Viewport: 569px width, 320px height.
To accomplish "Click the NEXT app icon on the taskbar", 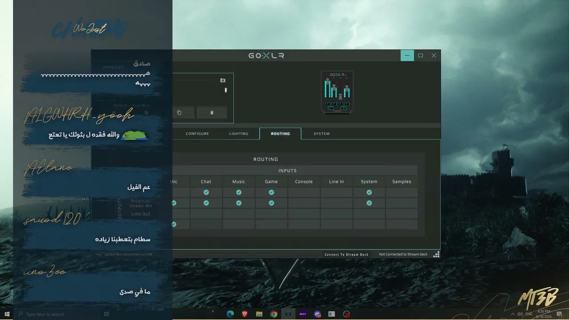I will [303, 314].
